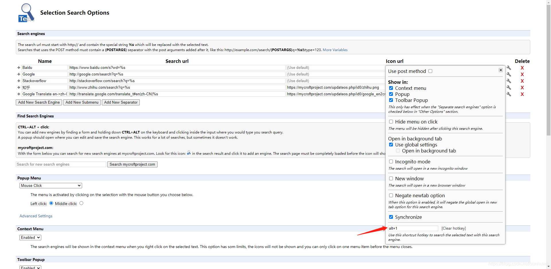Open the Mouse Click popup menu dropdown
The height and width of the screenshot is (269, 551).
pyautogui.click(x=51, y=186)
